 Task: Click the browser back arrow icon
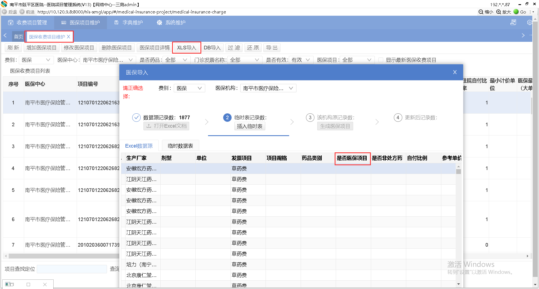pyautogui.click(x=4, y=12)
